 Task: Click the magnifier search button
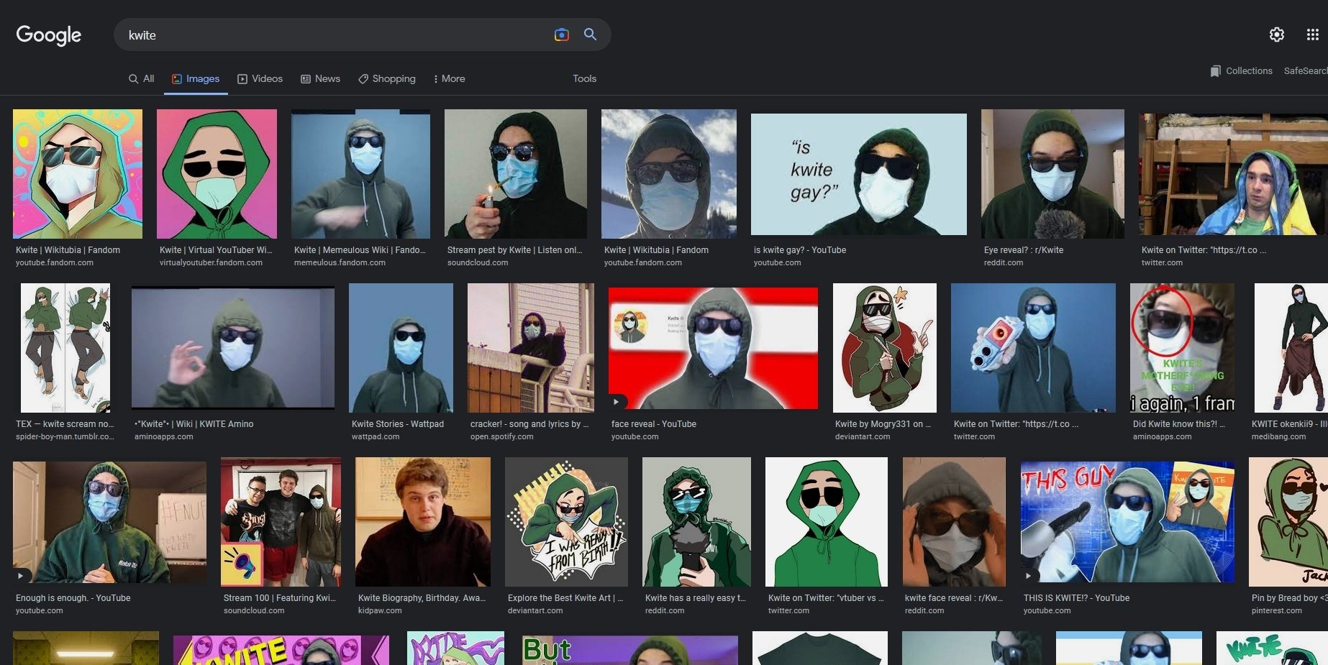coord(590,35)
